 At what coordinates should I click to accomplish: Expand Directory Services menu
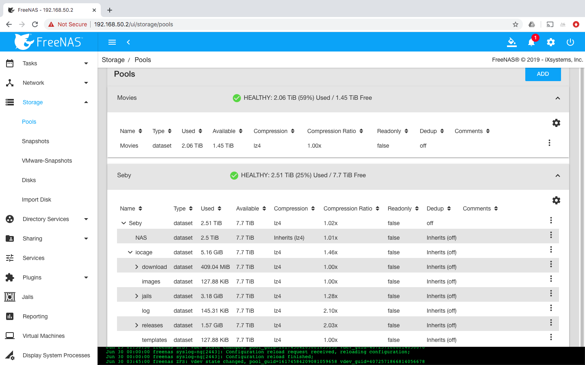click(x=49, y=219)
